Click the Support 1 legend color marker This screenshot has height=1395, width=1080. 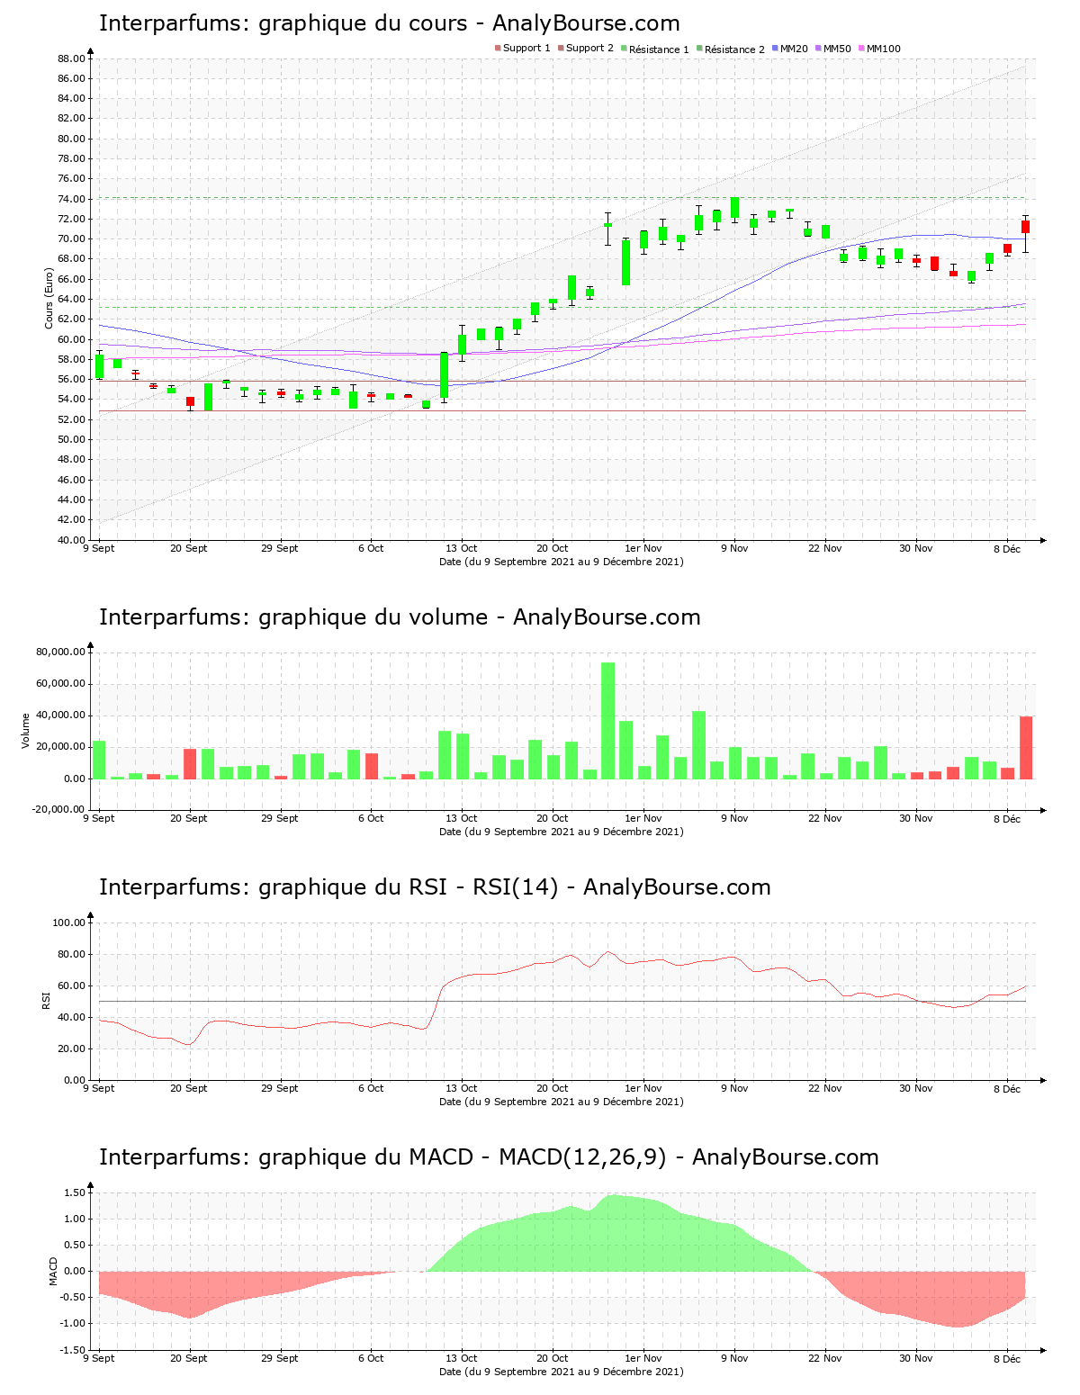(x=498, y=49)
